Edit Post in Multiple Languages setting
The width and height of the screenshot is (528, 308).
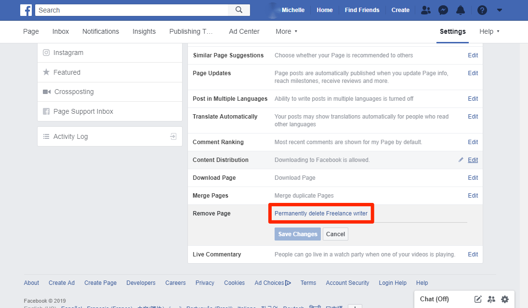coord(473,99)
